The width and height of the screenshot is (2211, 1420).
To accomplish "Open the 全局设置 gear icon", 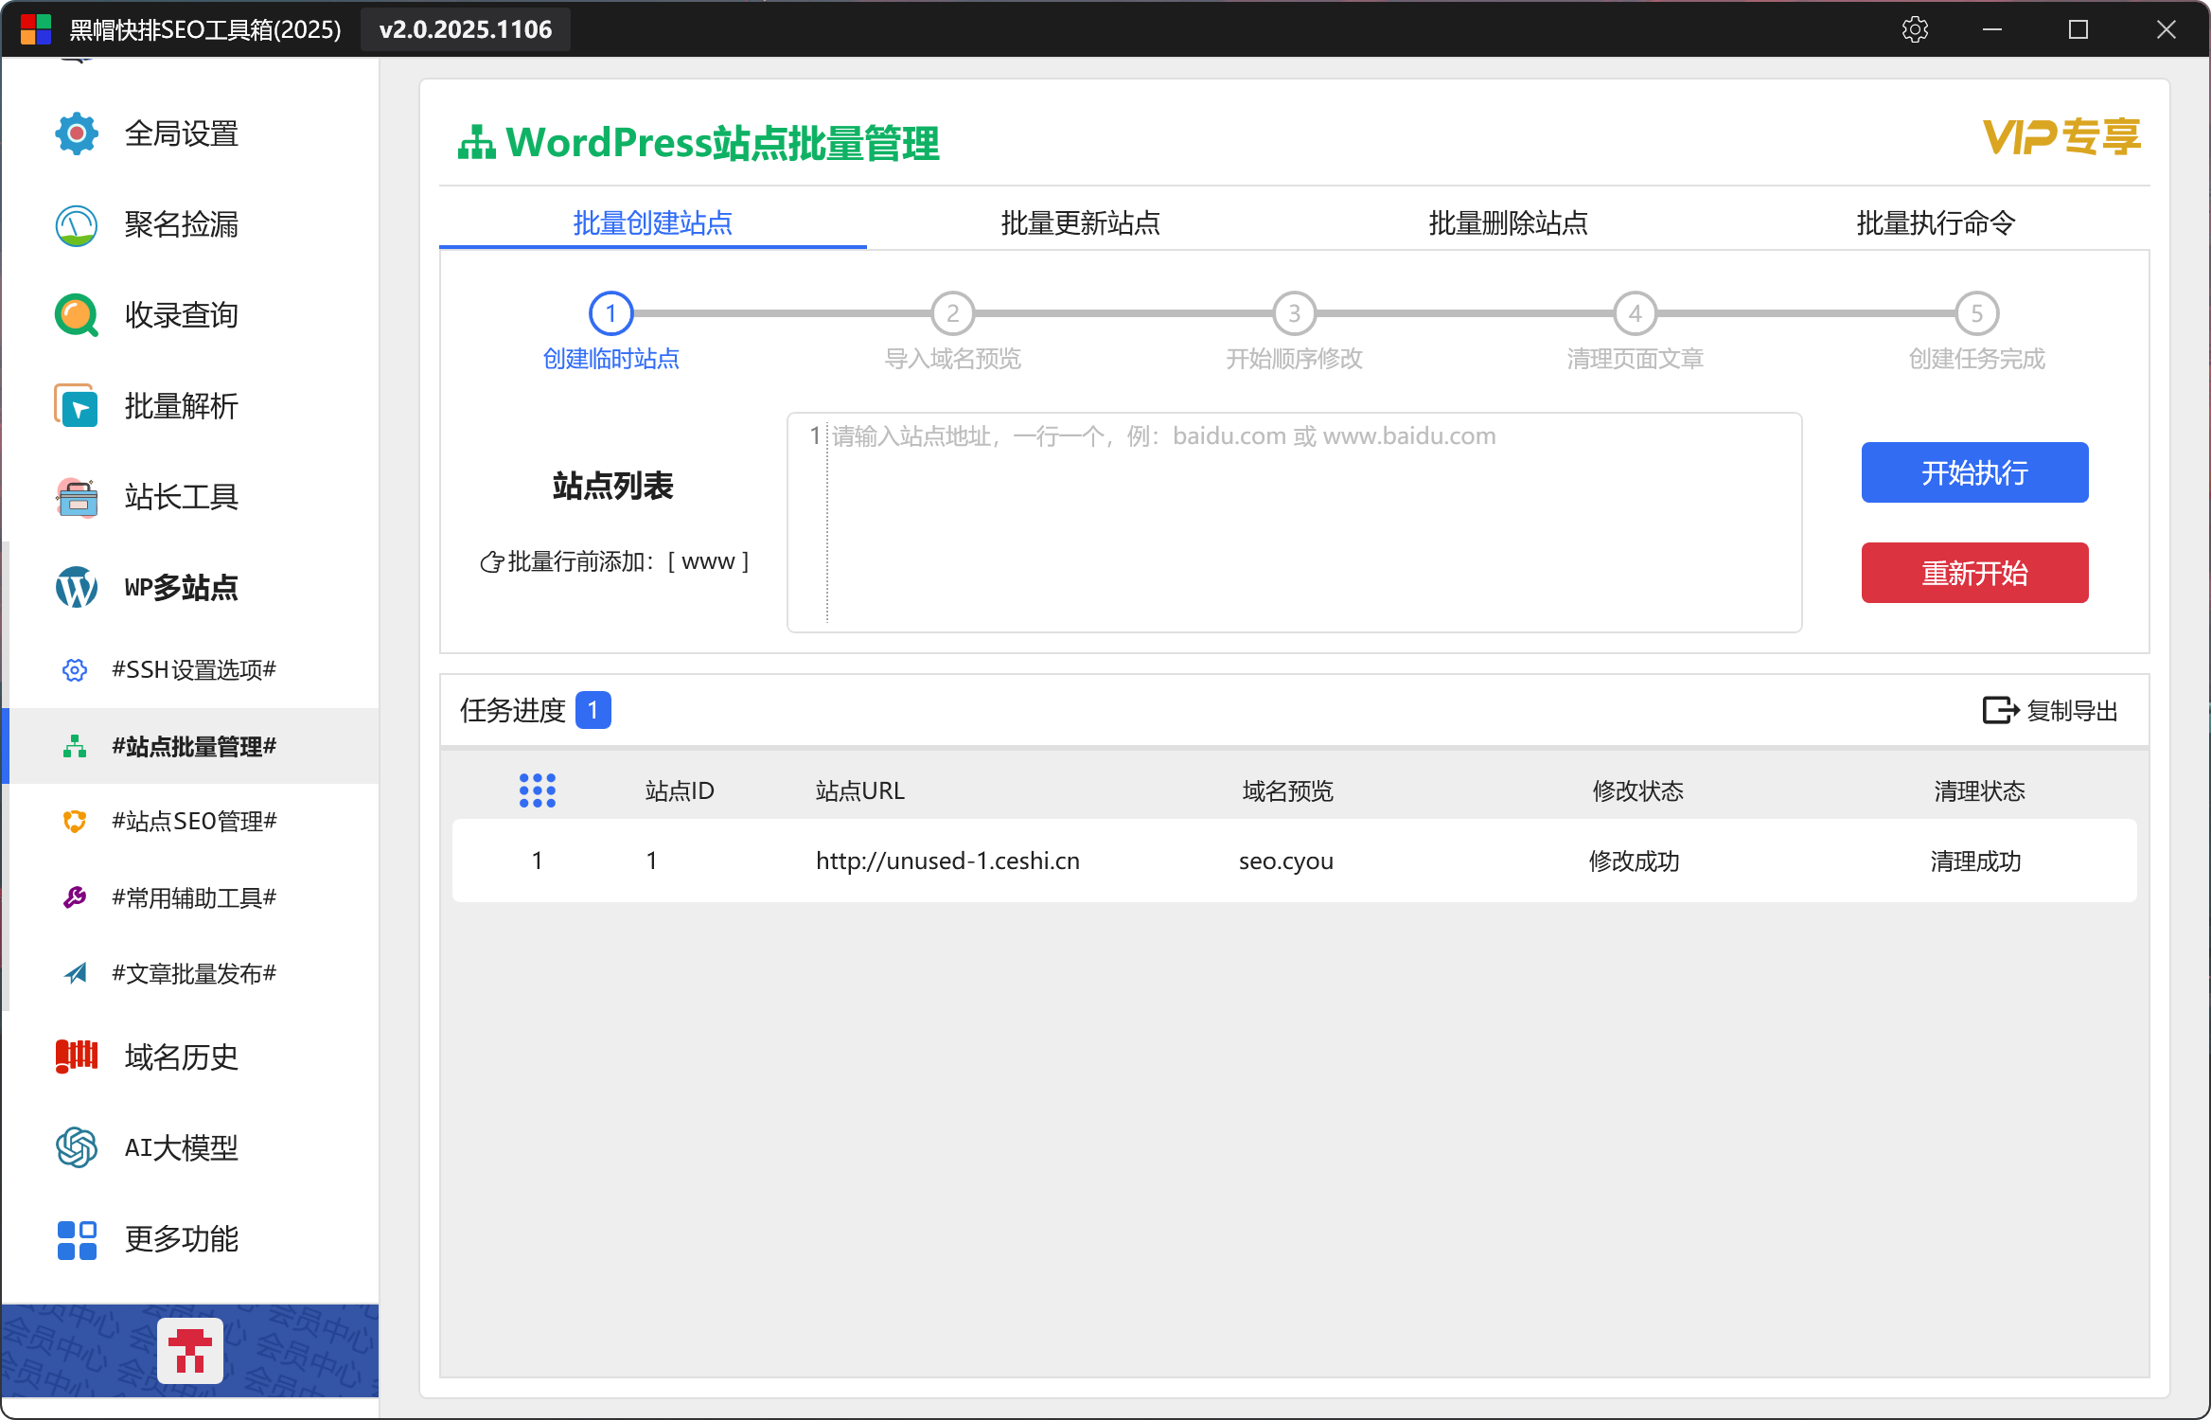I will pos(77,133).
